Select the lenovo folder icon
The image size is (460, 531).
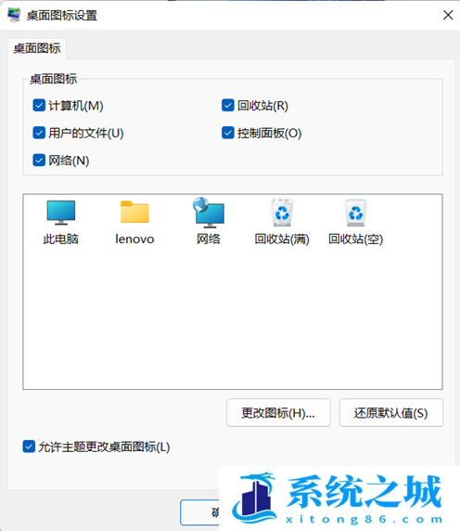tap(134, 213)
